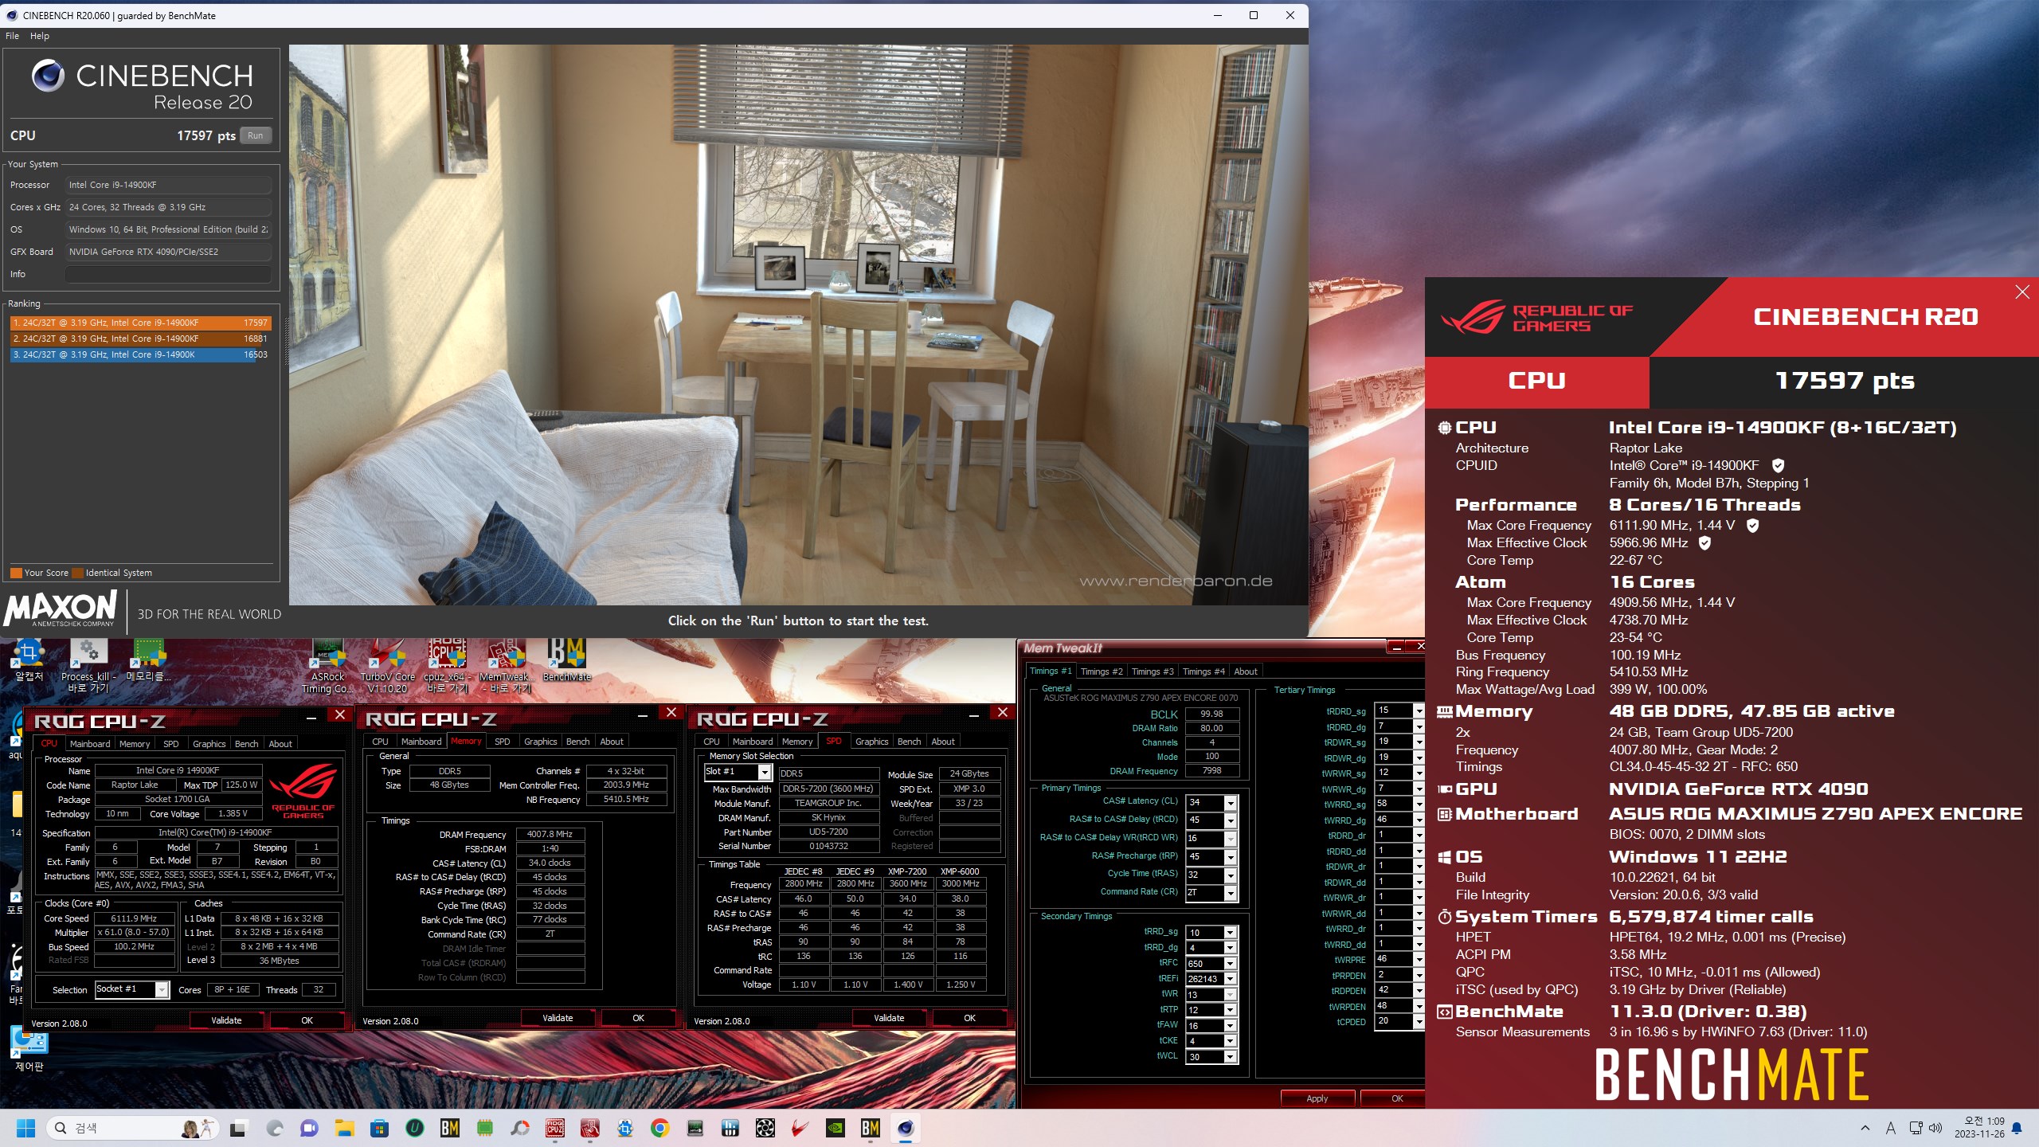Select ranking row 3 Core i9-14900K 16503
This screenshot has width=2039, height=1147.
[x=140, y=354]
